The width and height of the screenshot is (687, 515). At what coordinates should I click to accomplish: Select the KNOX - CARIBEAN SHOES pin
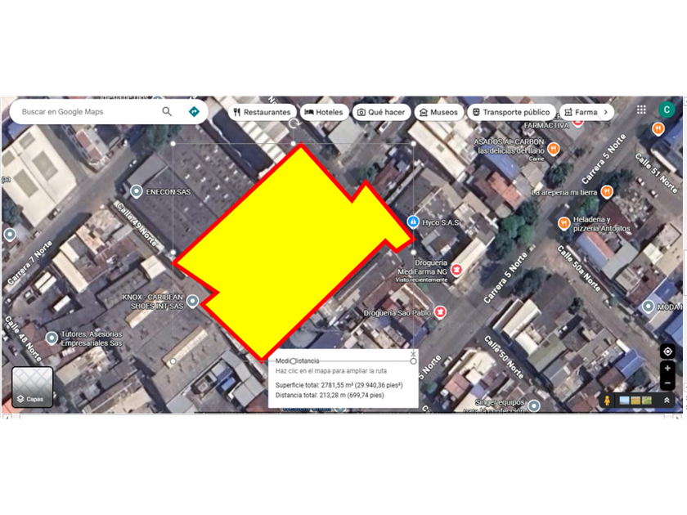pyautogui.click(x=192, y=301)
